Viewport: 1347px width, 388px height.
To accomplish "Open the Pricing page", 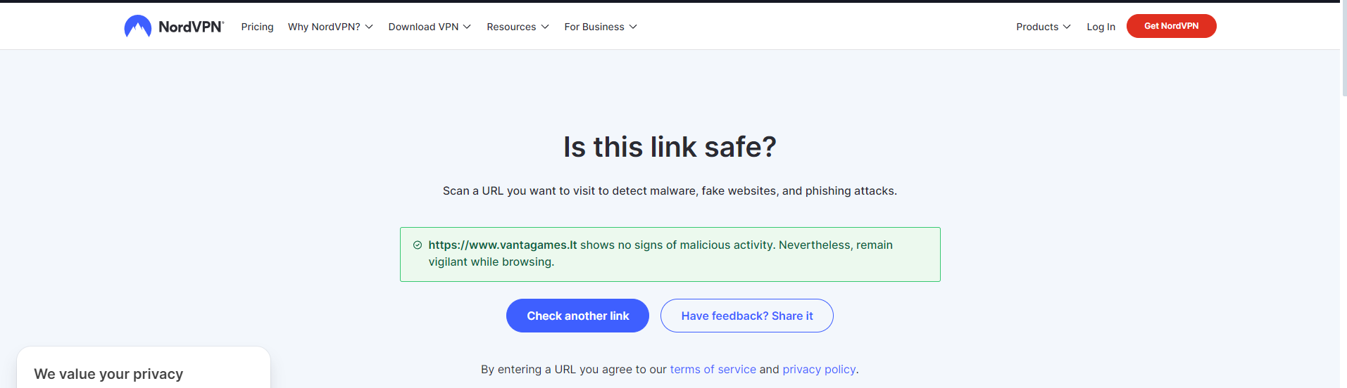I will (x=257, y=27).
